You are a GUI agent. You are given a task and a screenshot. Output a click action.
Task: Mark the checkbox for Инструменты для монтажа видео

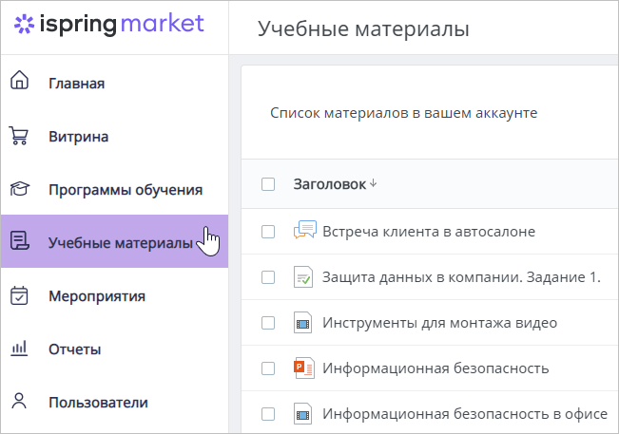pyautogui.click(x=268, y=323)
